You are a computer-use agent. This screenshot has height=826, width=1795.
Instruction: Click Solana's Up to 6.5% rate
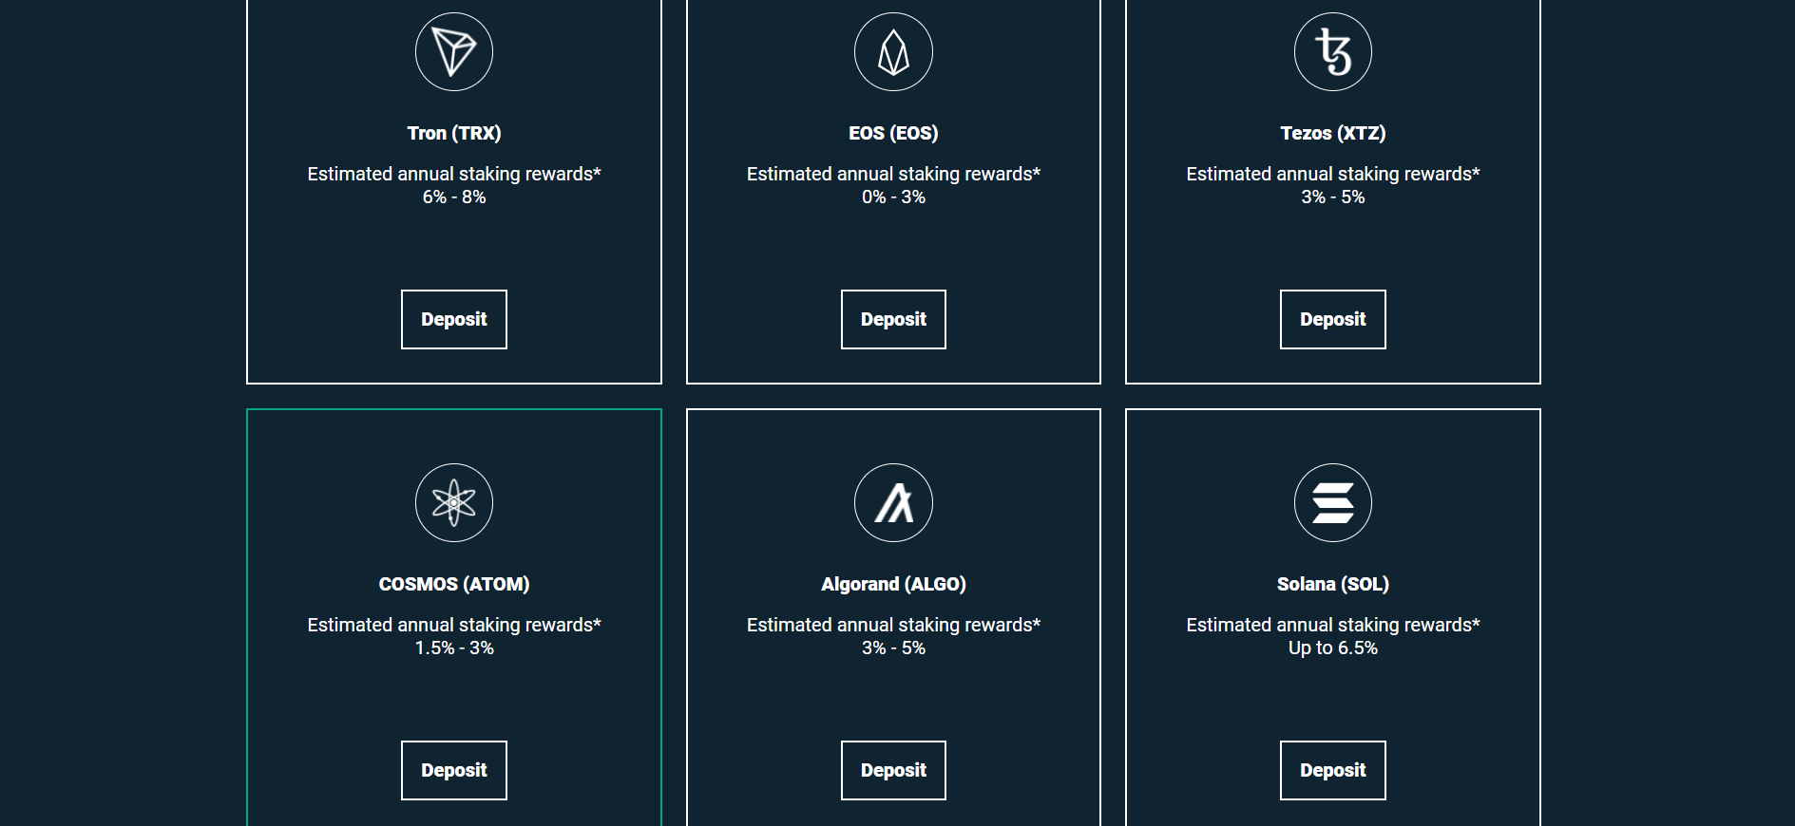pos(1333,648)
